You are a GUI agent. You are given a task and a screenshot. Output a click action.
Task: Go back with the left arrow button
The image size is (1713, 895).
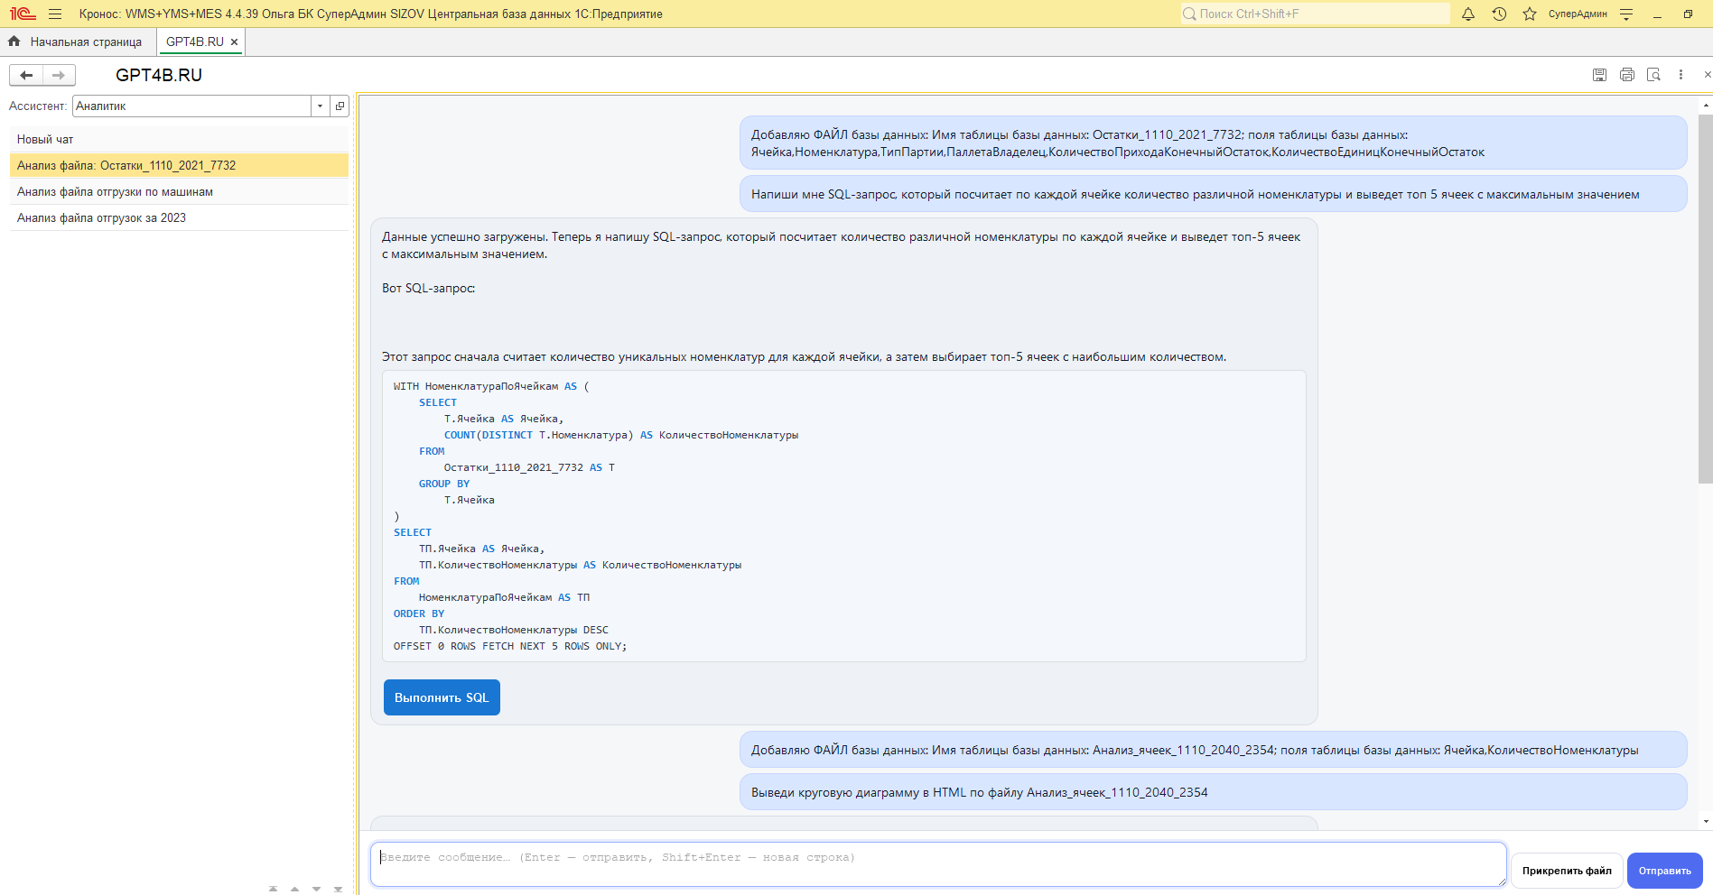[x=26, y=75]
